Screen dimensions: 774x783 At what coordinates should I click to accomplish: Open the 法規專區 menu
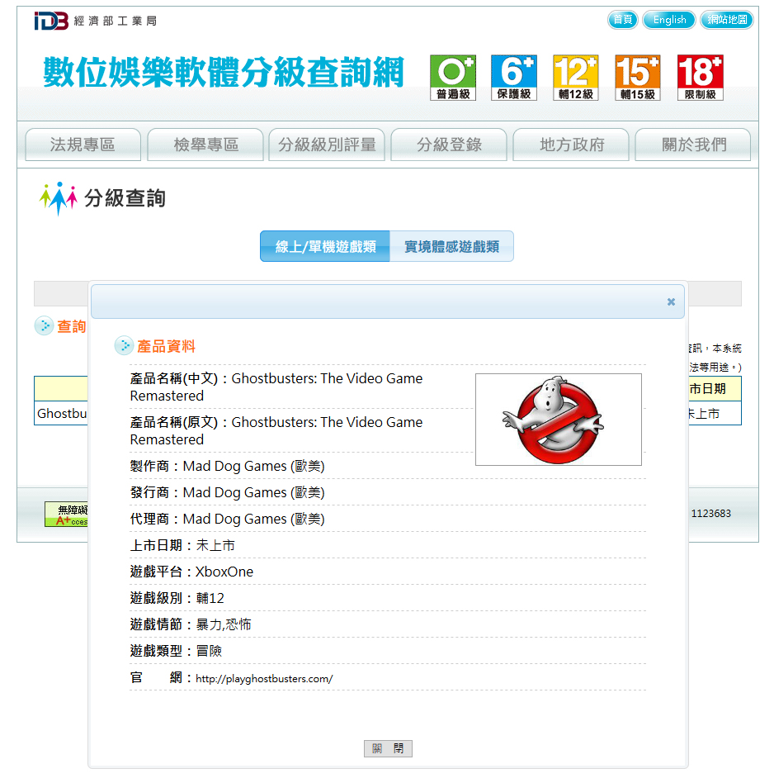83,145
